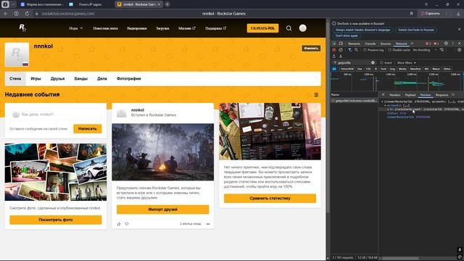Select the getprofile request row
Image resolution: width=464 pixels, height=261 pixels.
click(355, 101)
